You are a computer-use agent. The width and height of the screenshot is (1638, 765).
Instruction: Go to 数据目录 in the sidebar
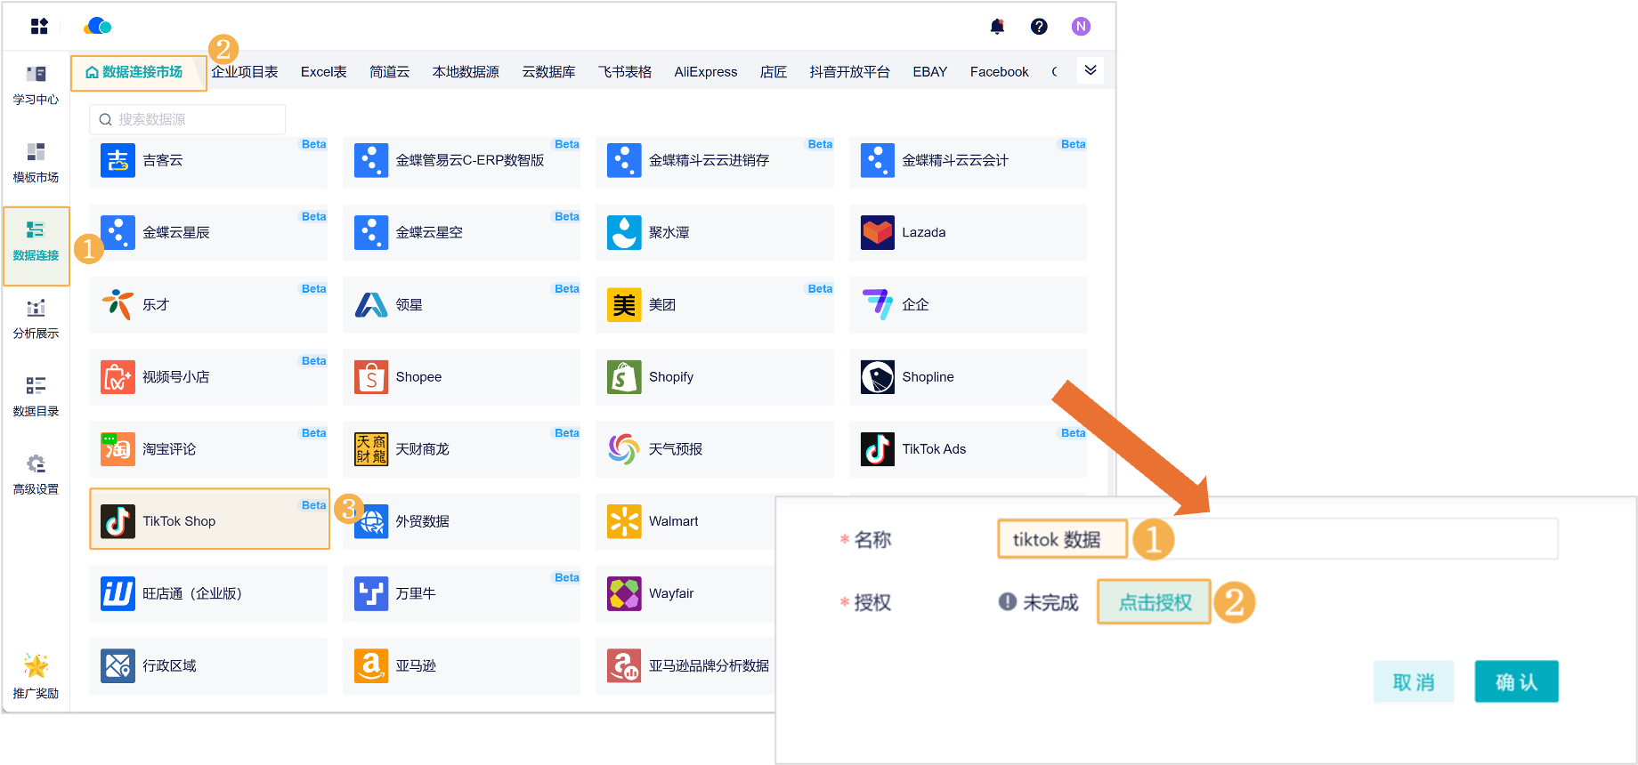[x=36, y=396]
